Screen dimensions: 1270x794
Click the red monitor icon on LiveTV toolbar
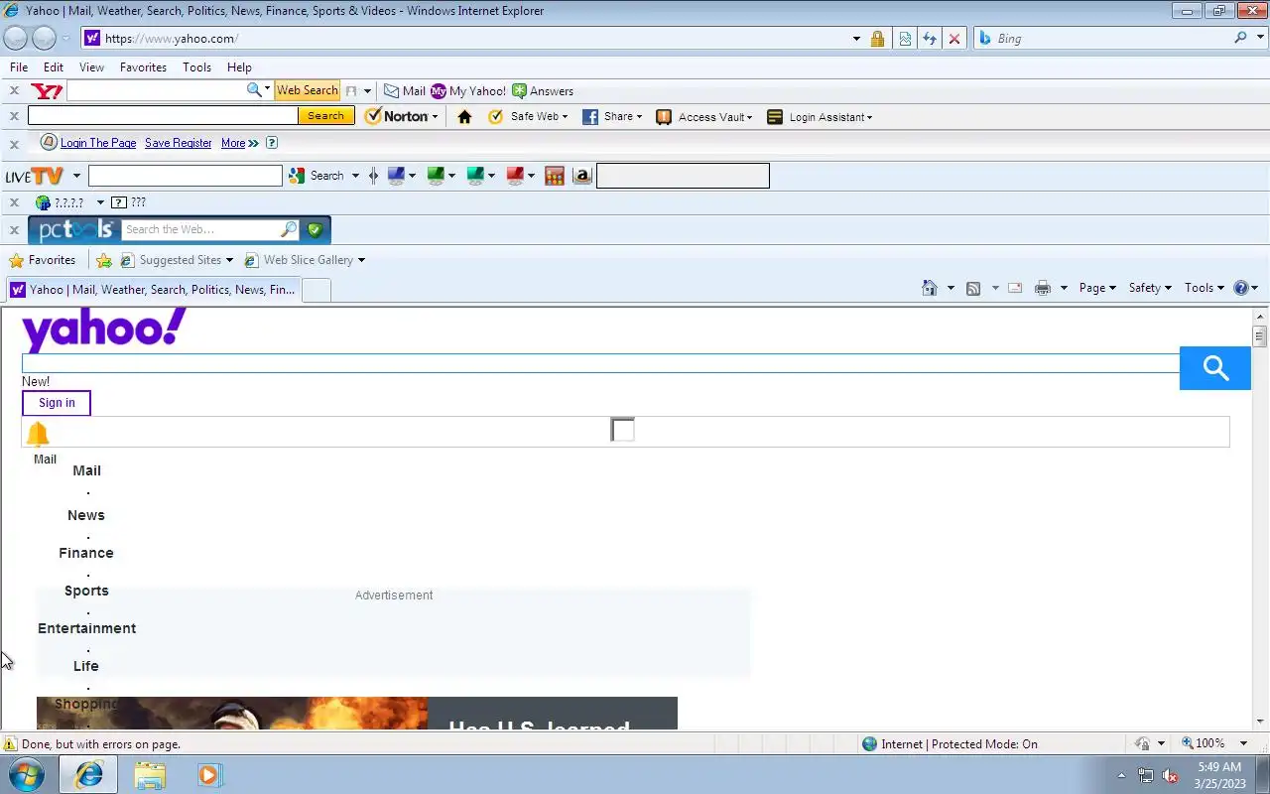[515, 176]
